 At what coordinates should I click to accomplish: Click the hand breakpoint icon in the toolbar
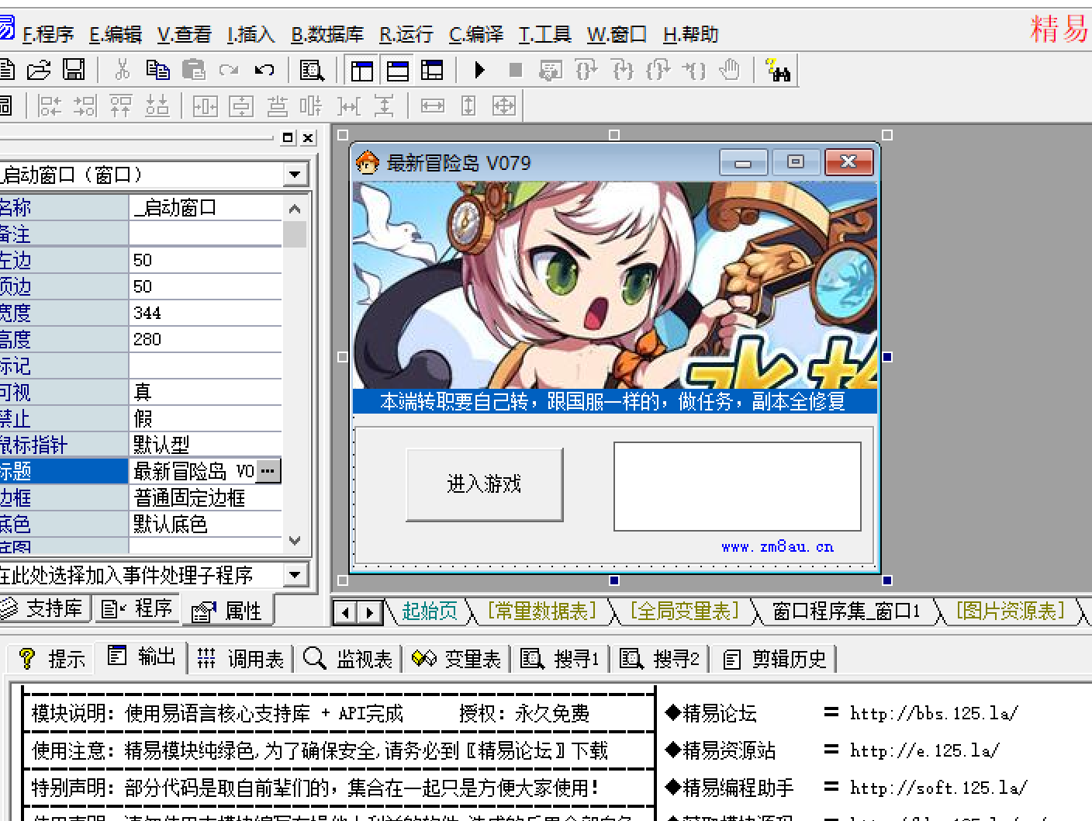coord(730,71)
